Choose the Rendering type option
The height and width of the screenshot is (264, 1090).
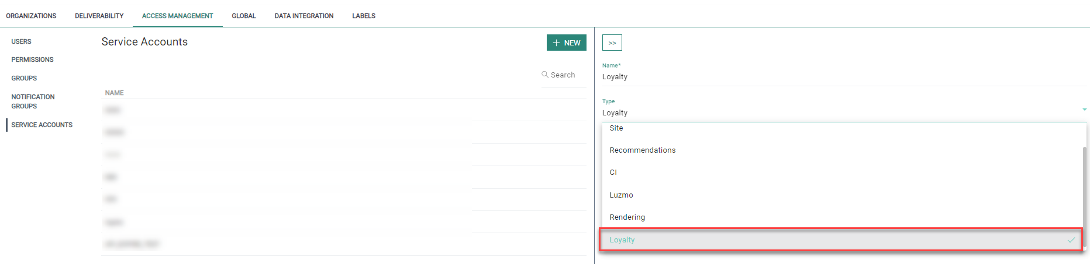pos(627,217)
